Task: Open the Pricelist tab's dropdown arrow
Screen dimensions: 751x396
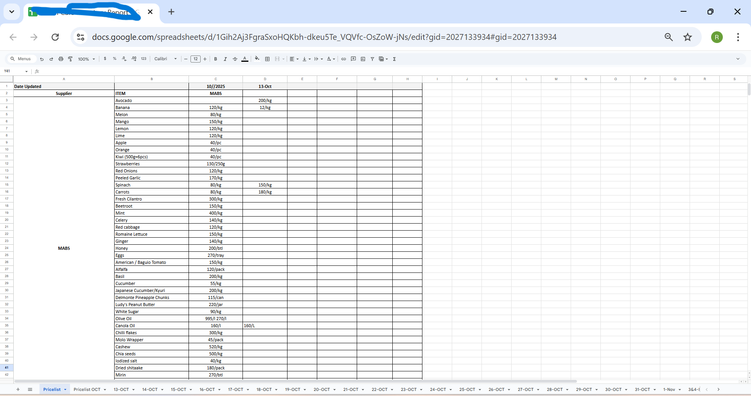Action: [x=65, y=390]
